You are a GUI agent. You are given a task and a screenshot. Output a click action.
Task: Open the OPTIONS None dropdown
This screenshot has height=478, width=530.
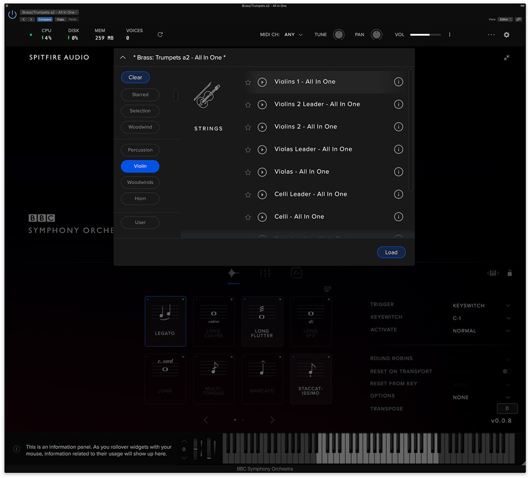(x=481, y=398)
